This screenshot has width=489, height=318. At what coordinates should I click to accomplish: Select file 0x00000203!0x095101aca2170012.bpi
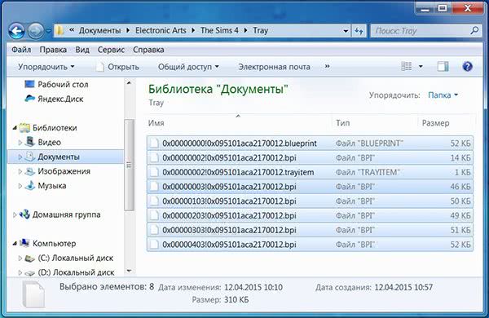click(x=310, y=215)
